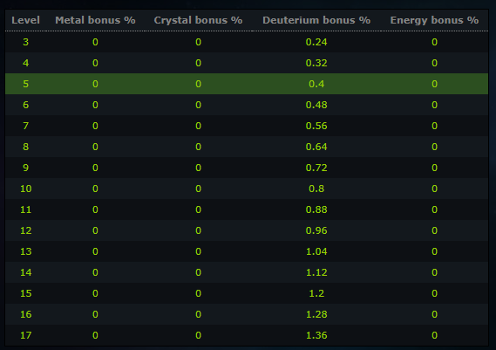Click metal bonus 0 in level 7 row
This screenshot has height=350, width=496.
[x=95, y=126]
